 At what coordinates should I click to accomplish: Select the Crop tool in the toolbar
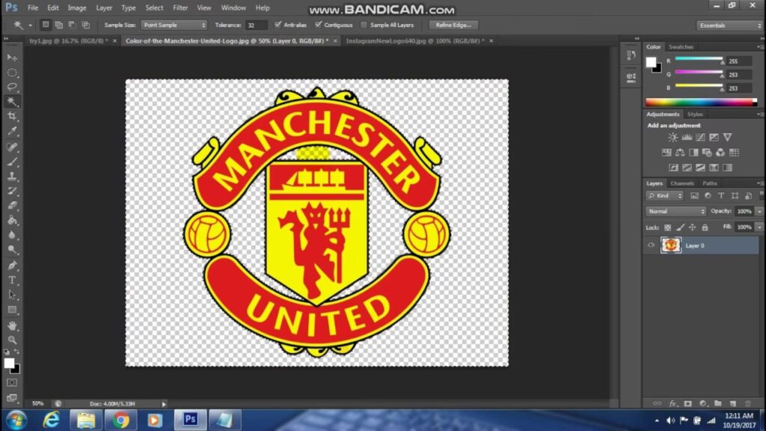pyautogui.click(x=12, y=117)
